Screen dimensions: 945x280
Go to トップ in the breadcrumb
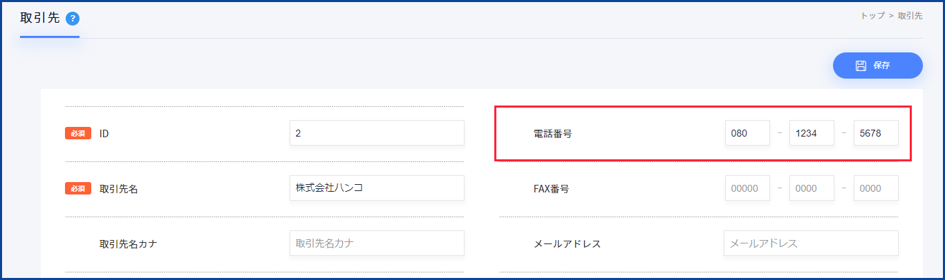click(873, 15)
